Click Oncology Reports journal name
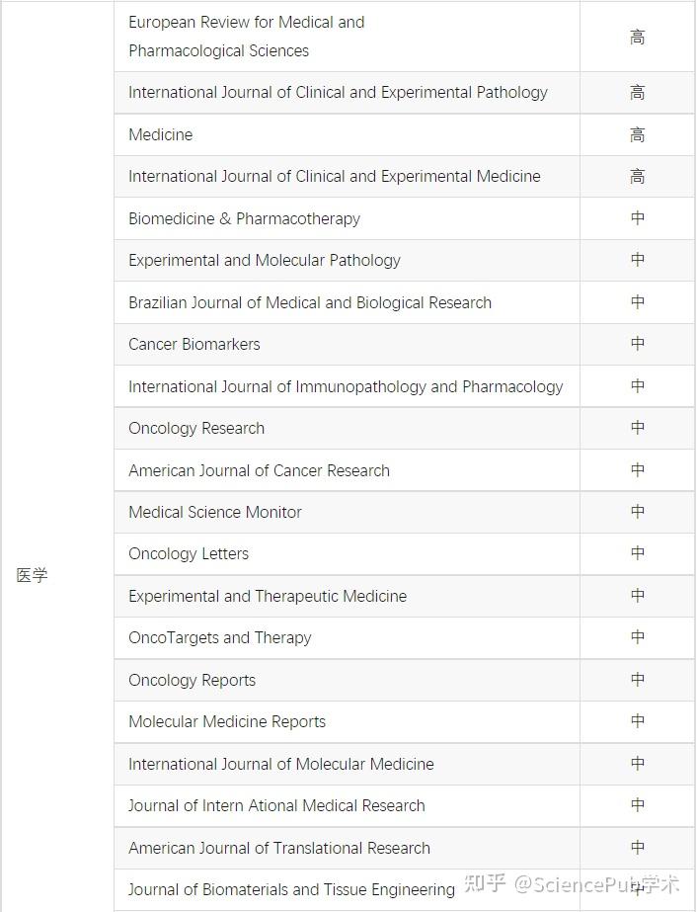This screenshot has width=697, height=912. point(193,680)
